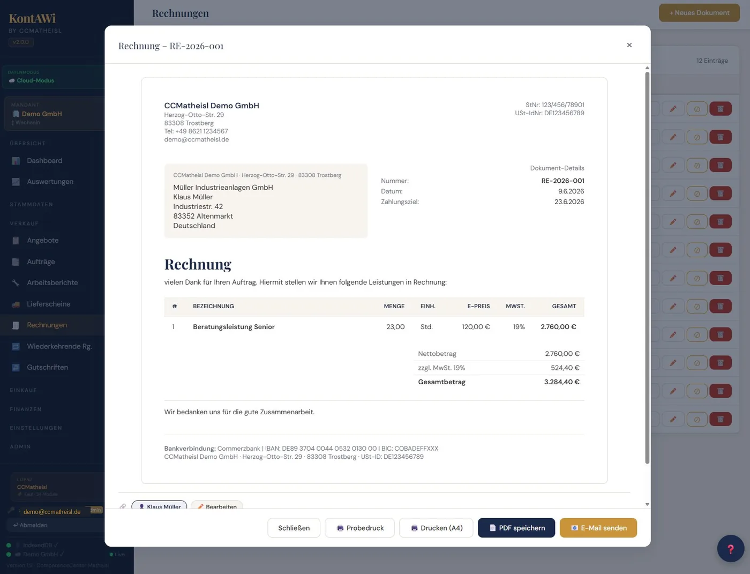Click the Schließen button
Screen dimensions: 750x574
click(x=294, y=528)
